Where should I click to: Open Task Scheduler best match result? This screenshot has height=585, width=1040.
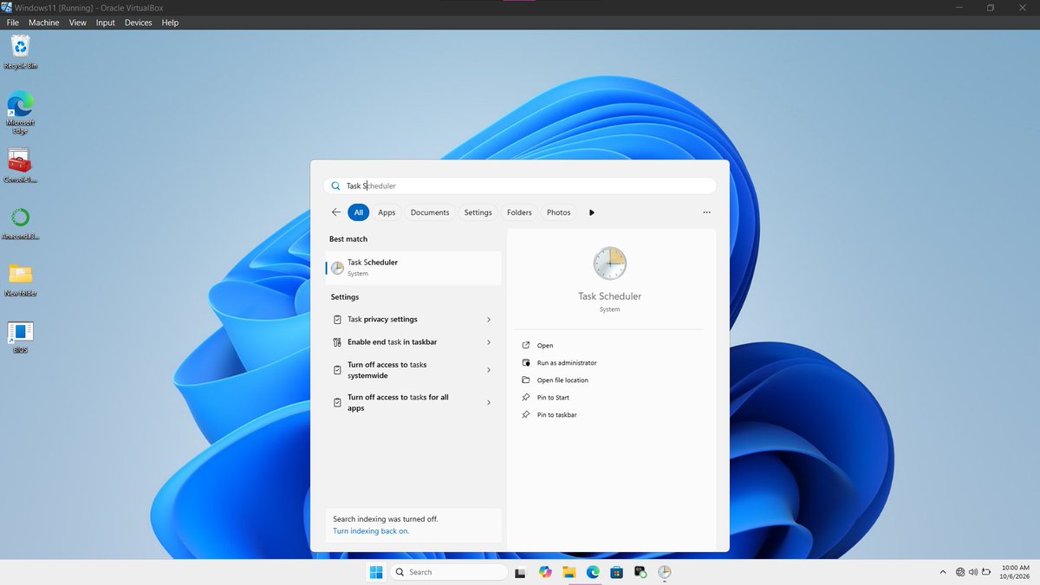click(413, 268)
